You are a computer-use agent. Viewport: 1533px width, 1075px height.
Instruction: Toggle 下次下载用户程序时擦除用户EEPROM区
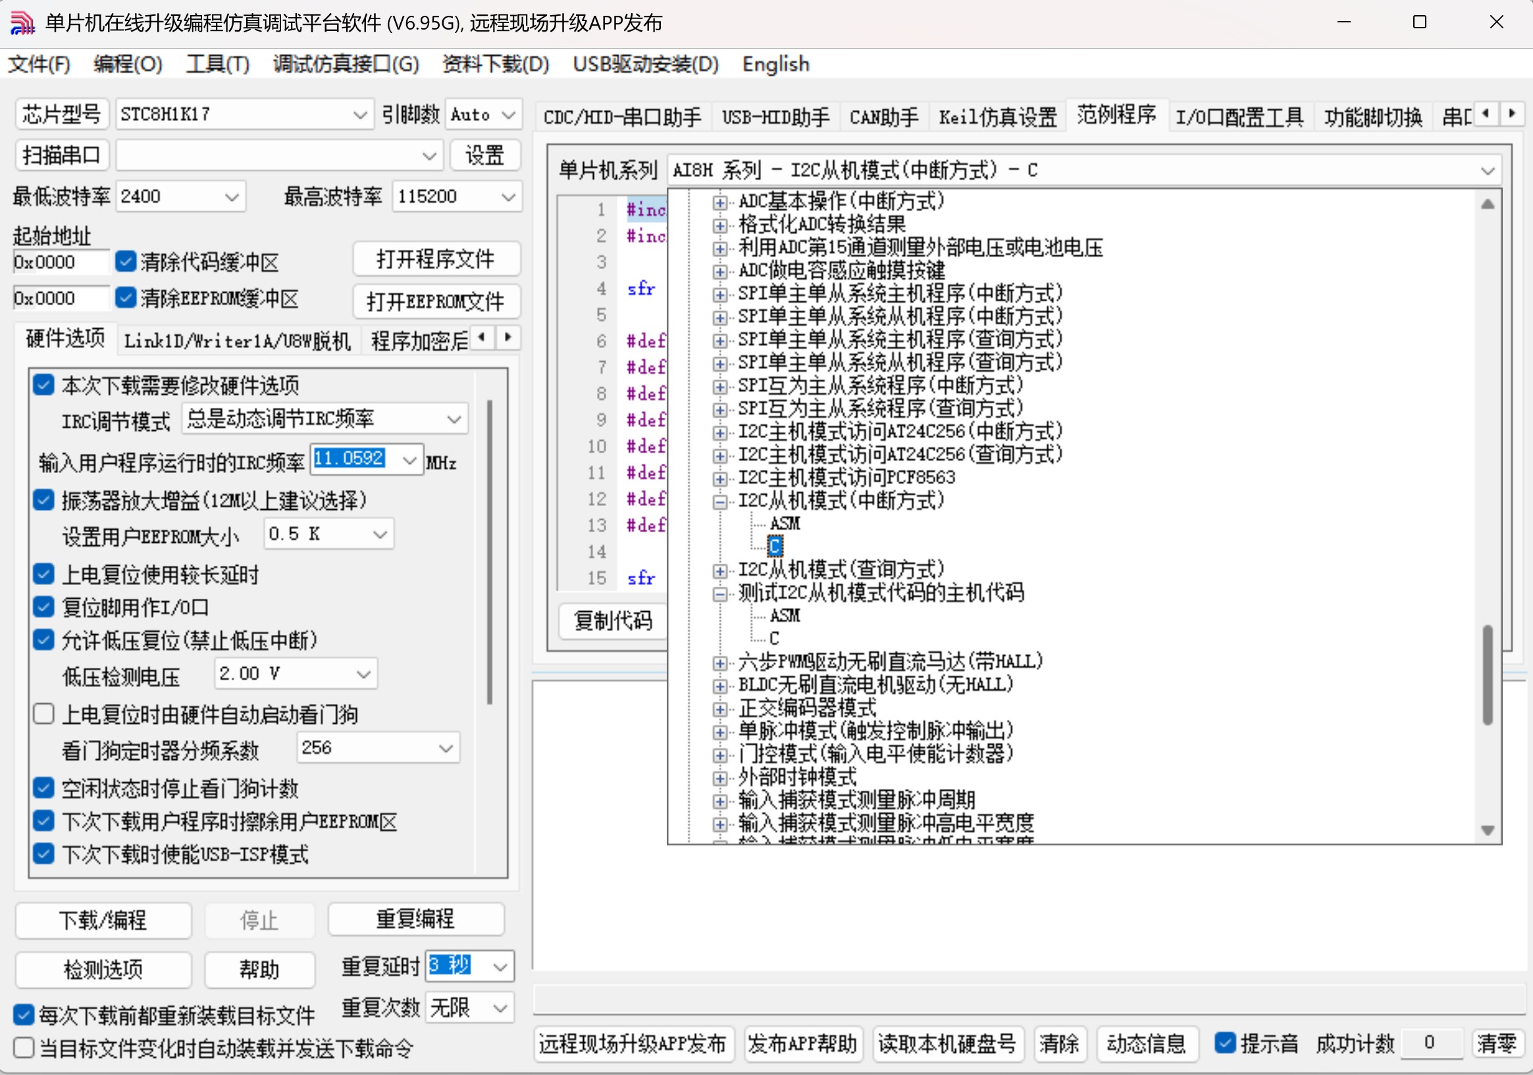[x=44, y=821]
